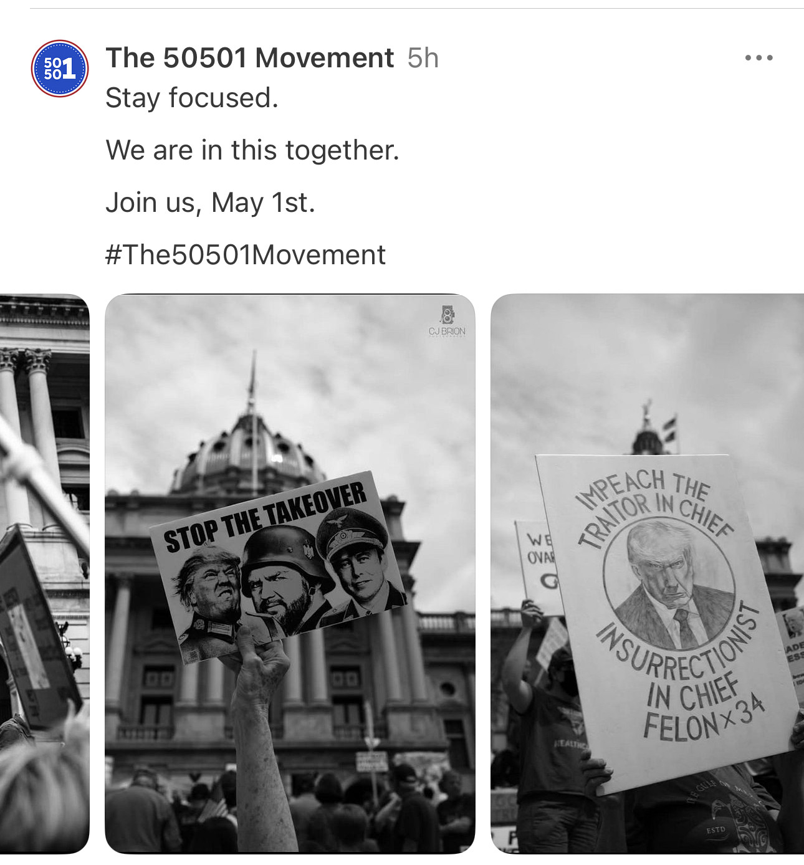Open the Stop The Takeover sign photo
This screenshot has width=804, height=865.
coord(290,573)
